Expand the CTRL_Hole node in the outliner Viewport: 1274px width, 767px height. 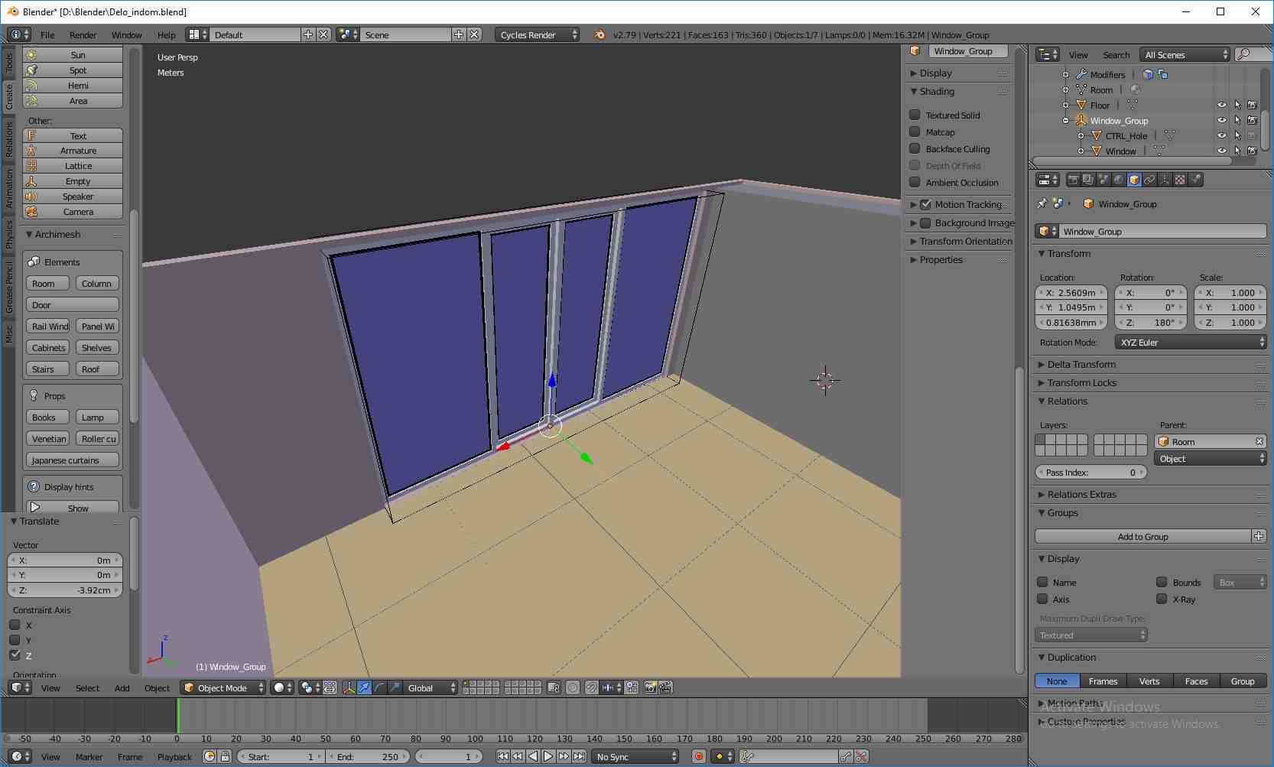tap(1080, 135)
